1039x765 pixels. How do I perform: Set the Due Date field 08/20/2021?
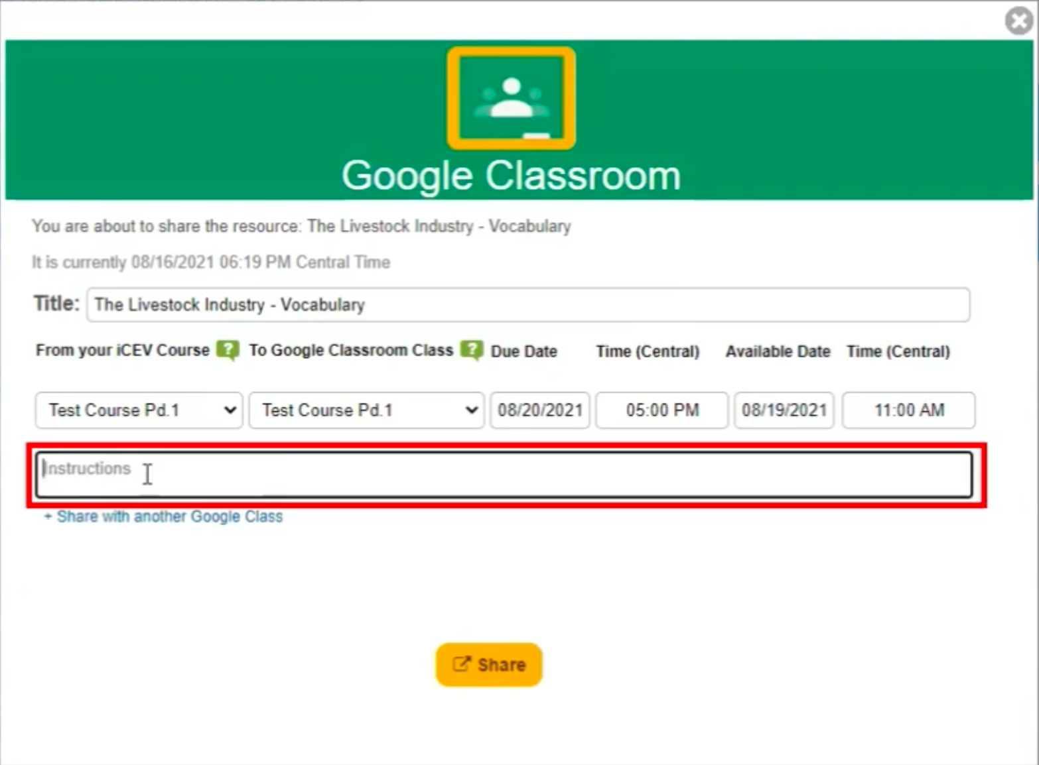click(x=540, y=410)
